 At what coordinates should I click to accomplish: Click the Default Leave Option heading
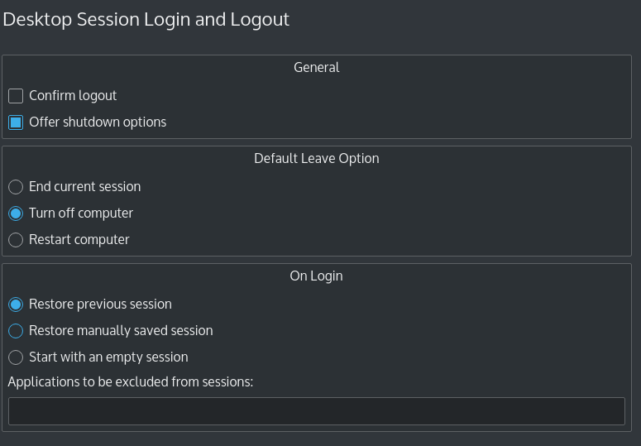317,159
